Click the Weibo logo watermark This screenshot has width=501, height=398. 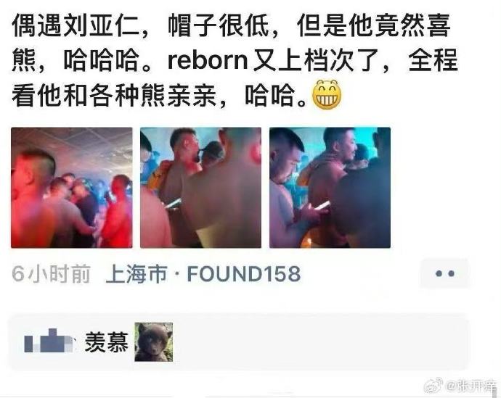(433, 385)
